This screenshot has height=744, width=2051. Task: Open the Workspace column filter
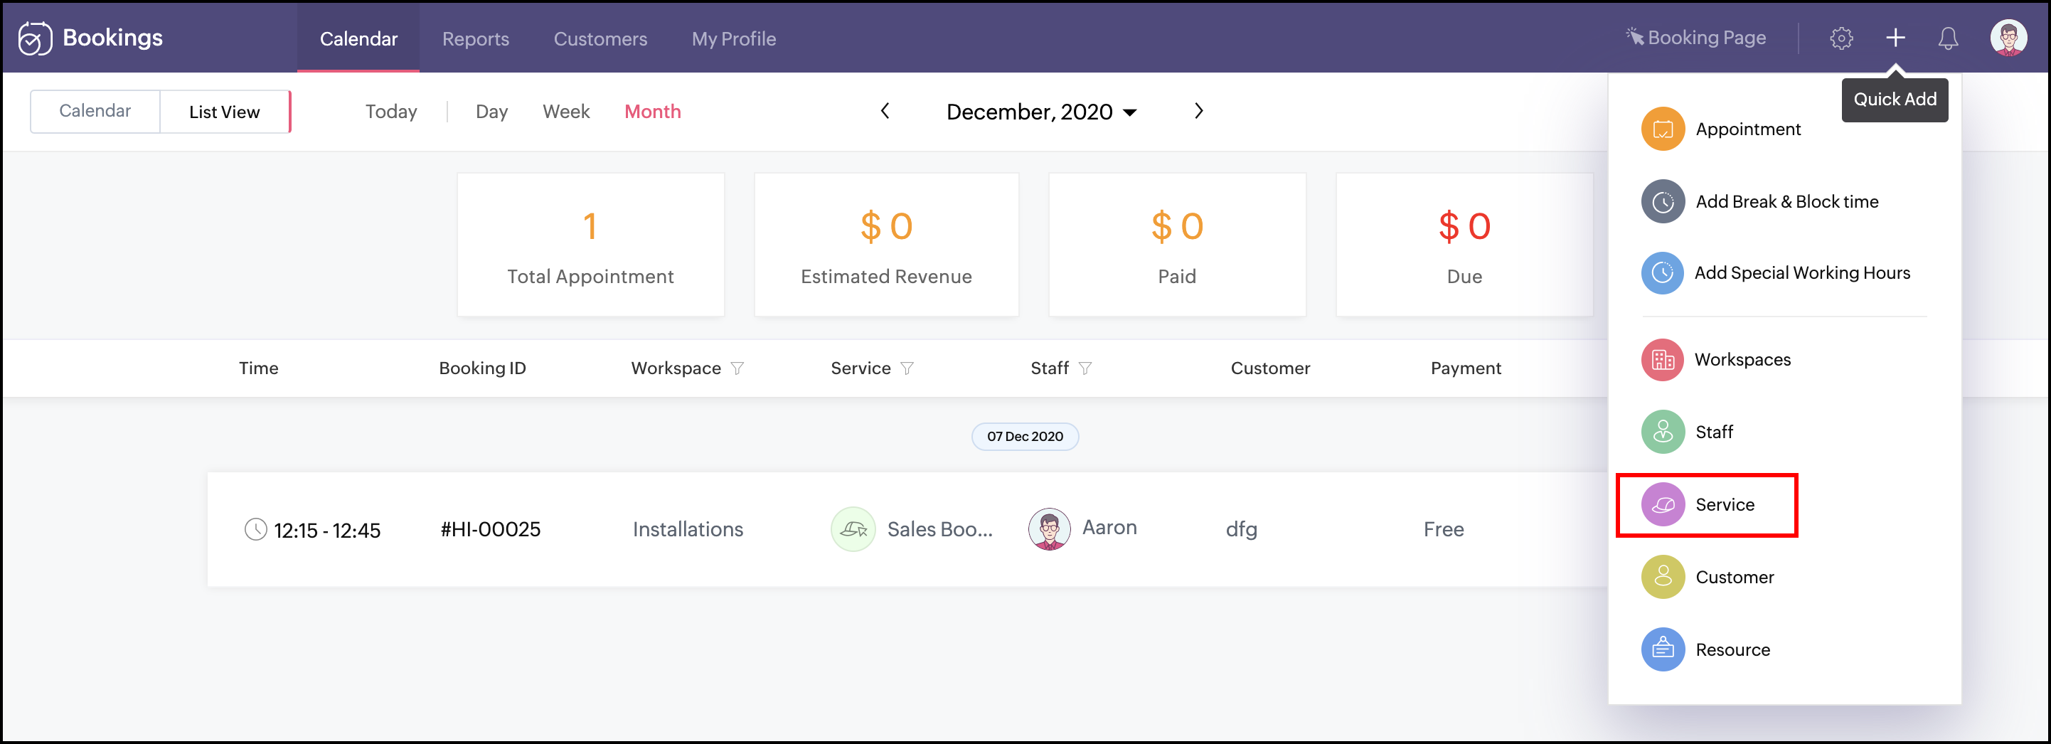click(737, 369)
